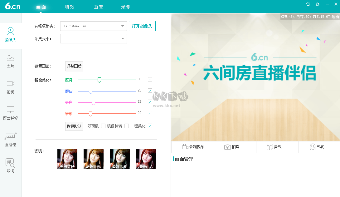Enable the 镜像翻转 mirror flip checkbox
Viewport: 340px width, 197px height.
coord(127,126)
